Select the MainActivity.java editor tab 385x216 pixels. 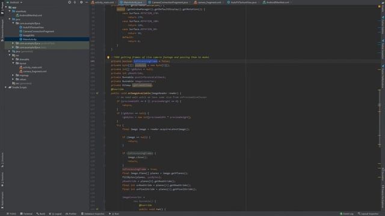point(132,2)
